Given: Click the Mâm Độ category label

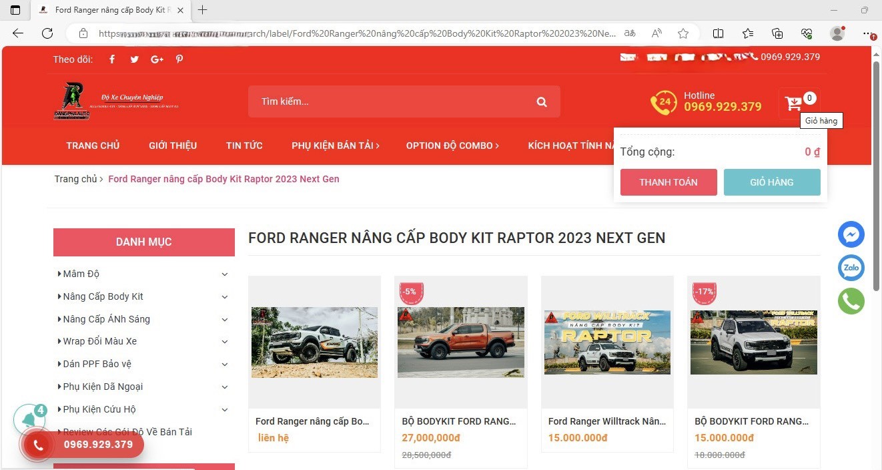Looking at the screenshot, I should 81,274.
